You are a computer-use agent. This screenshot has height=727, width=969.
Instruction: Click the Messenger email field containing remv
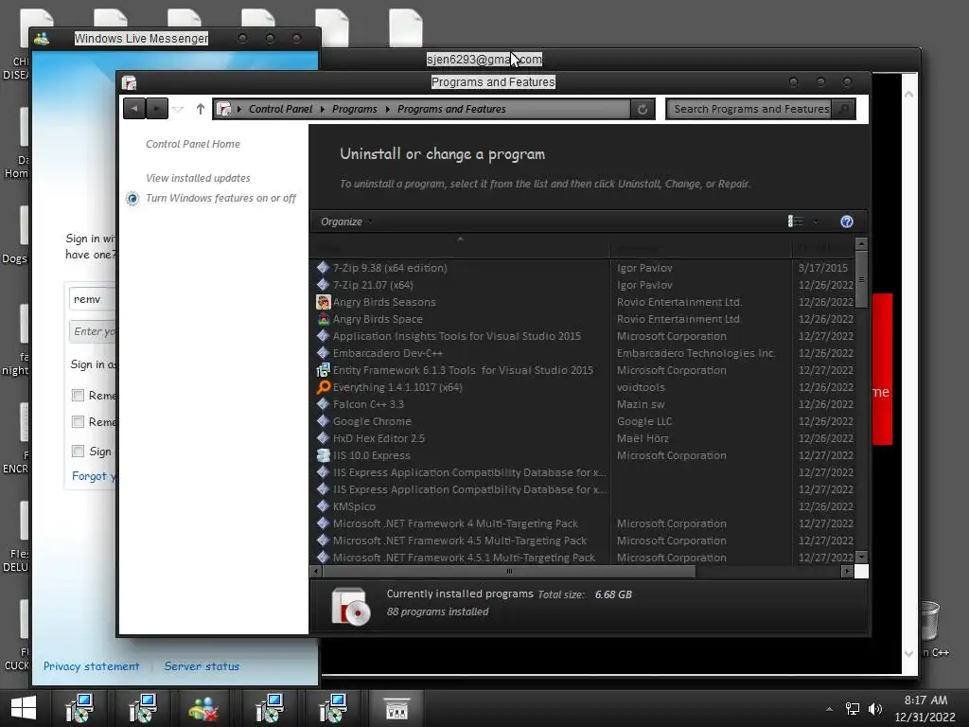click(x=93, y=299)
